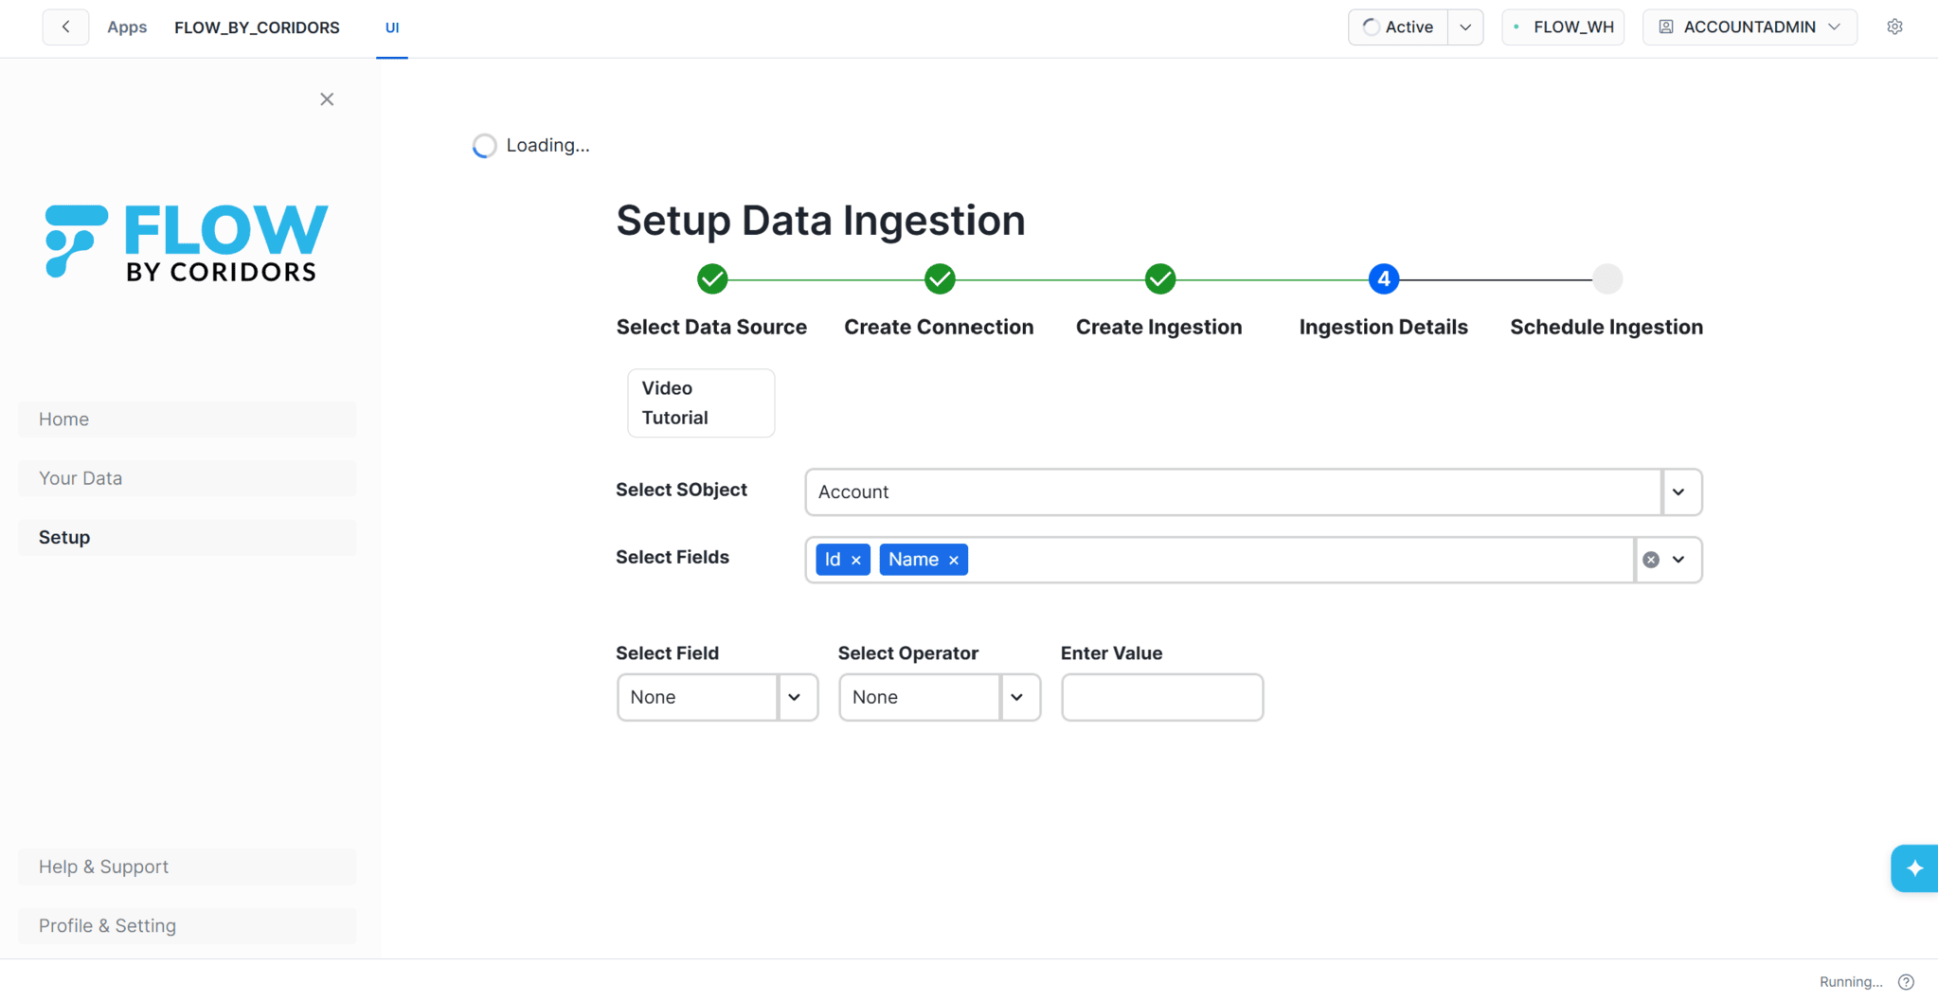Click the Apps breadcrumb link
The image size is (1938, 1001).
coord(127,27)
